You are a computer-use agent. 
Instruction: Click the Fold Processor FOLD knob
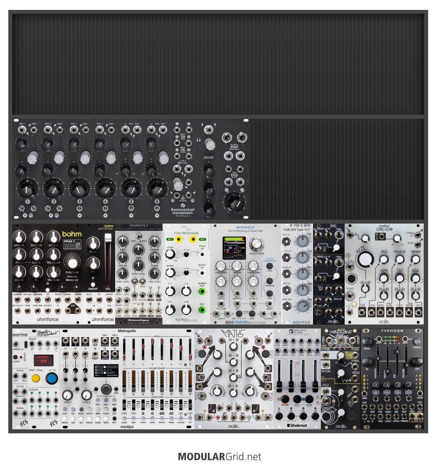(x=170, y=254)
